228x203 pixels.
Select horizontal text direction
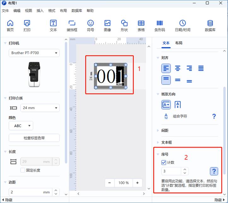click(x=166, y=105)
